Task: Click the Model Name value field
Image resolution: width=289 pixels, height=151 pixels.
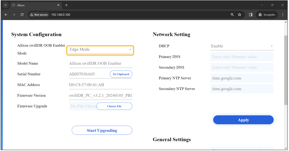Action: pyautogui.click(x=101, y=64)
